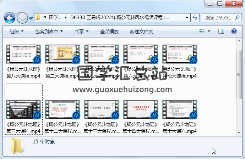This screenshot has height=159, width=245.
Task: Expand the address bar history dropdown
Action: [187, 17]
